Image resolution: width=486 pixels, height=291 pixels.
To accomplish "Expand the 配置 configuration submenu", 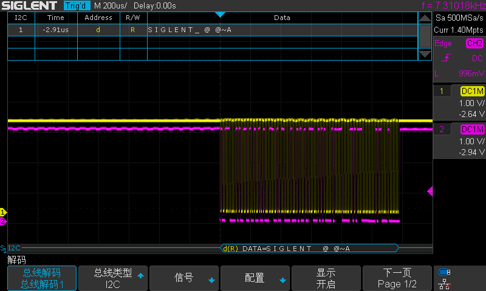I will pos(255,278).
